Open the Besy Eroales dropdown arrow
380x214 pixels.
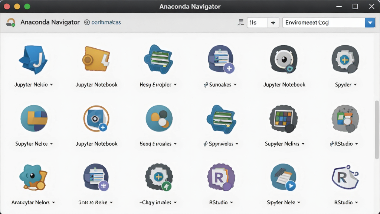point(175,144)
